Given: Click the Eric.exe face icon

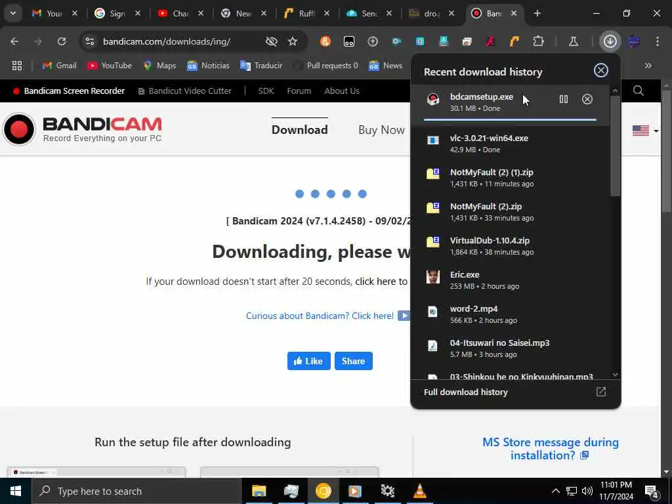Looking at the screenshot, I should pyautogui.click(x=433, y=277).
